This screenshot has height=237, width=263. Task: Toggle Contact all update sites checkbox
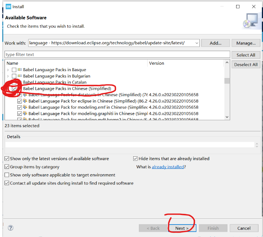point(7,183)
